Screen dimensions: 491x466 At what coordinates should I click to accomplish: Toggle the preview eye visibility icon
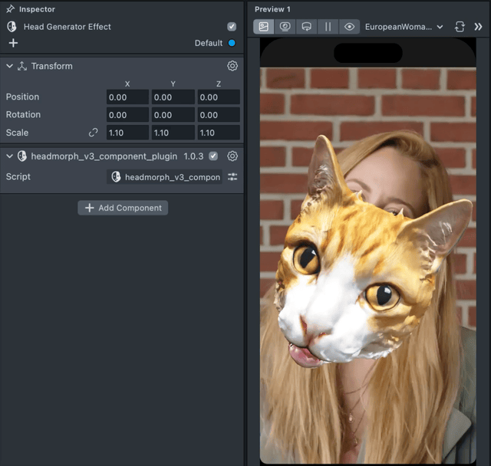349,26
